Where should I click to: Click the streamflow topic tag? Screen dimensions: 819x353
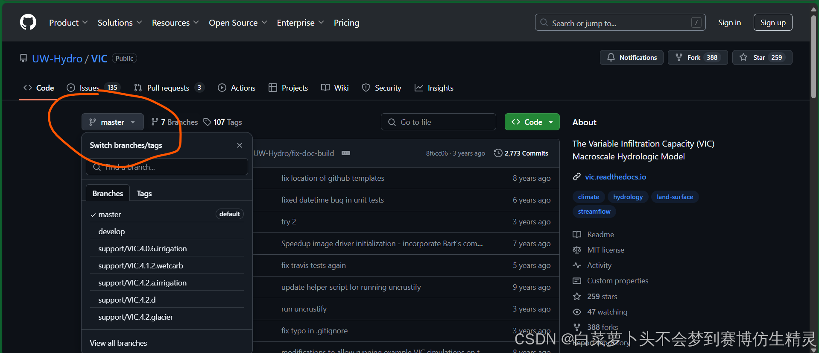594,212
